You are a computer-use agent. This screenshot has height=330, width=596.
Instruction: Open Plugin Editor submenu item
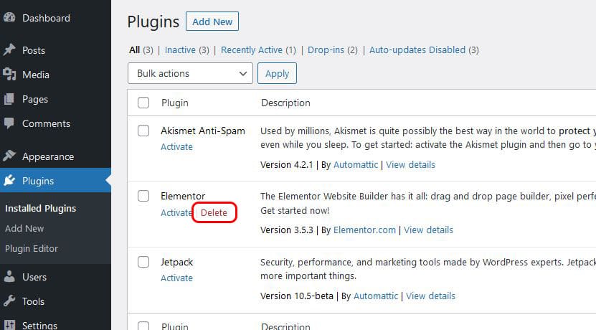click(32, 248)
